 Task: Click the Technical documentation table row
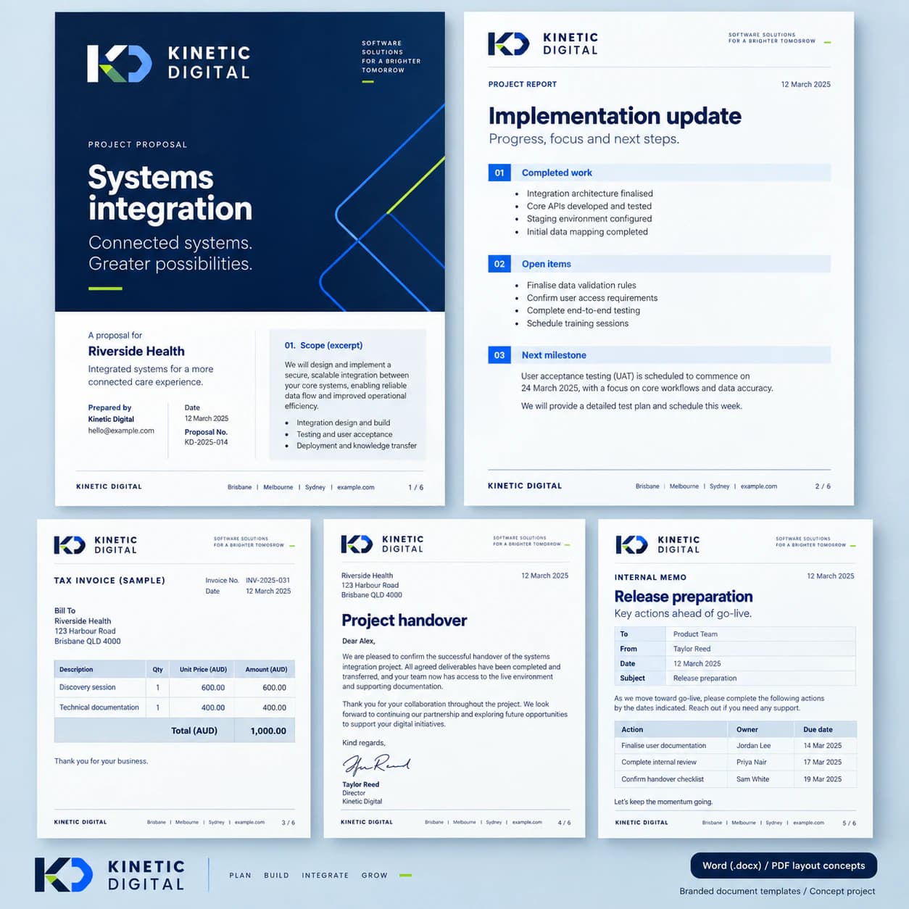point(175,707)
